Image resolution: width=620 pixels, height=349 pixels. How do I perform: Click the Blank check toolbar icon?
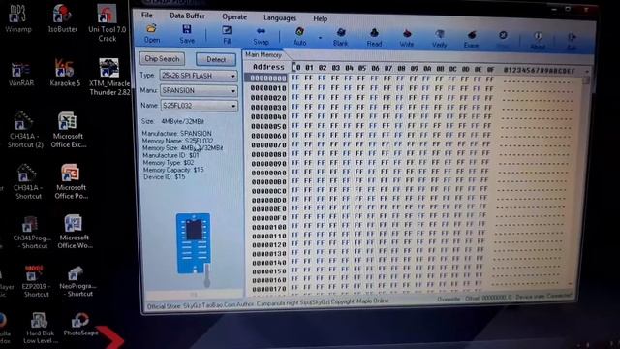click(x=340, y=38)
